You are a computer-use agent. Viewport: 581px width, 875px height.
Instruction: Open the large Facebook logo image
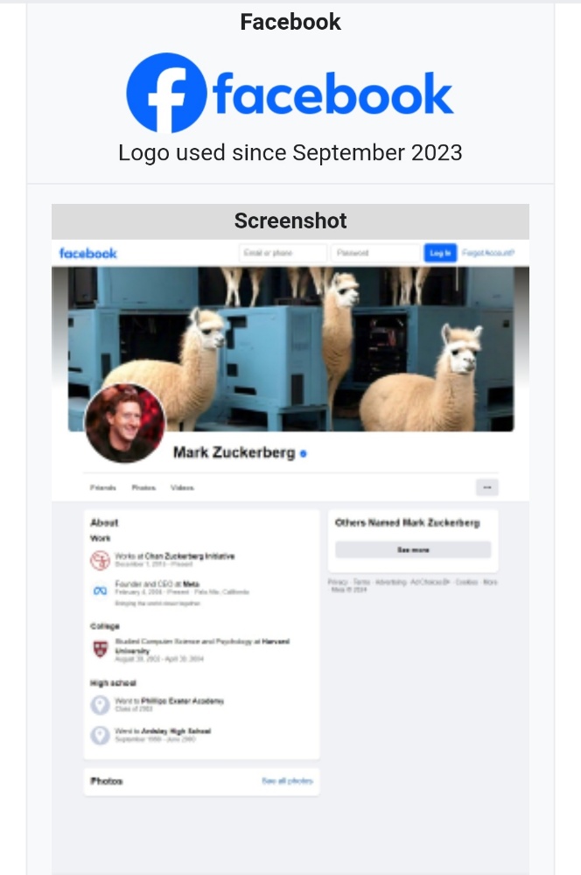click(290, 93)
